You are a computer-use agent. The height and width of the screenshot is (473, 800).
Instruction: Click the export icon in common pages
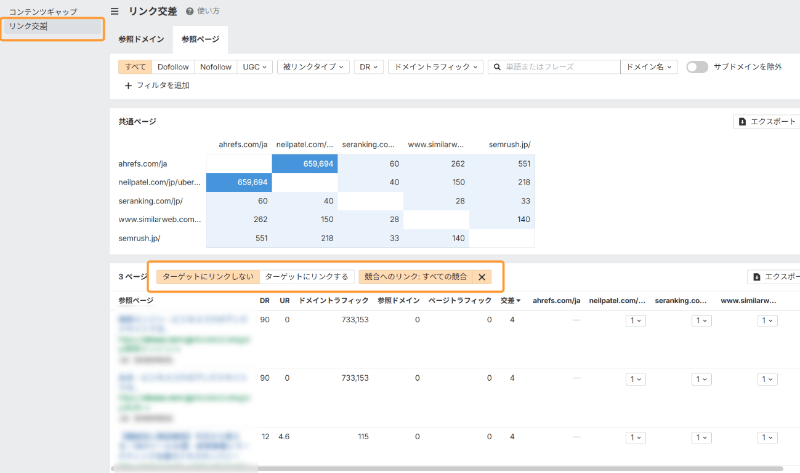[x=742, y=122]
